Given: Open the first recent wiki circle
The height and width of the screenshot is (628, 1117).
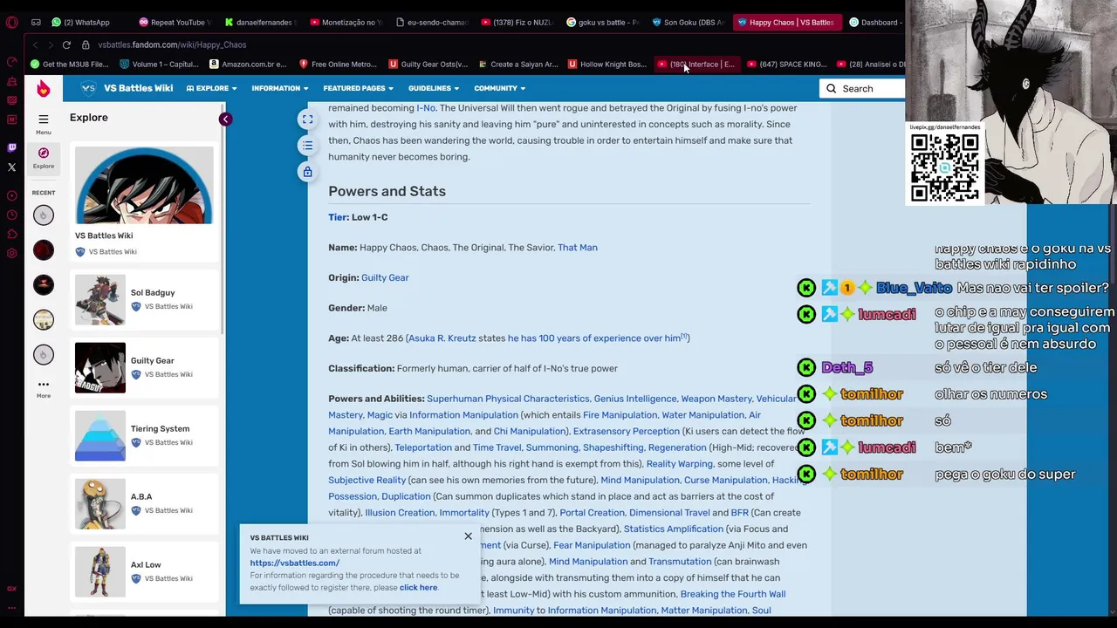Looking at the screenshot, I should 43,215.
